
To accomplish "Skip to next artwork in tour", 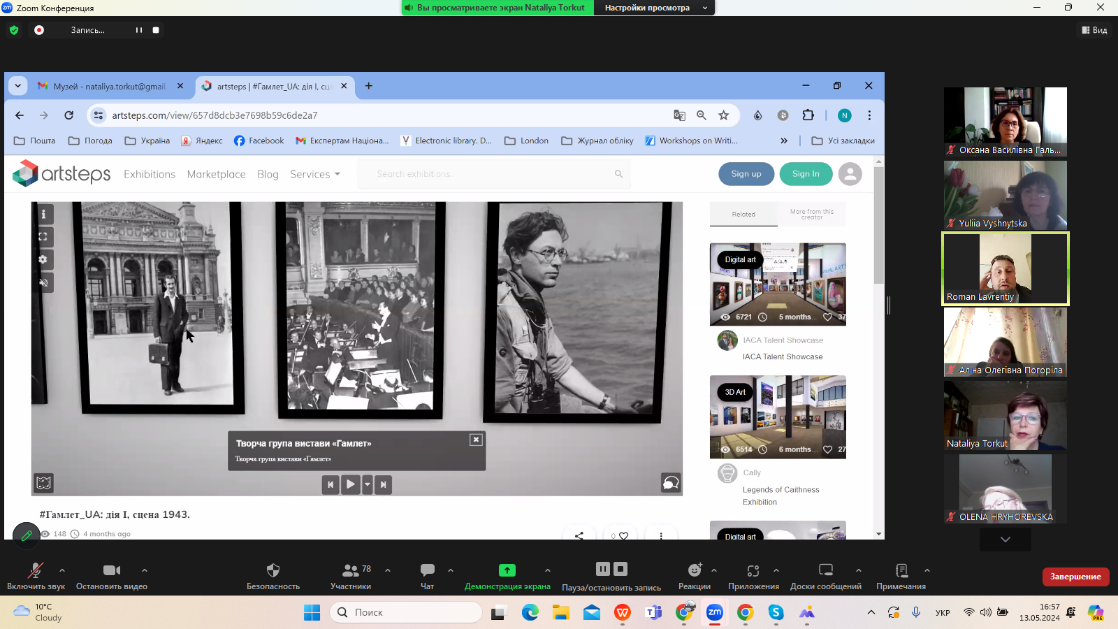I will [383, 484].
